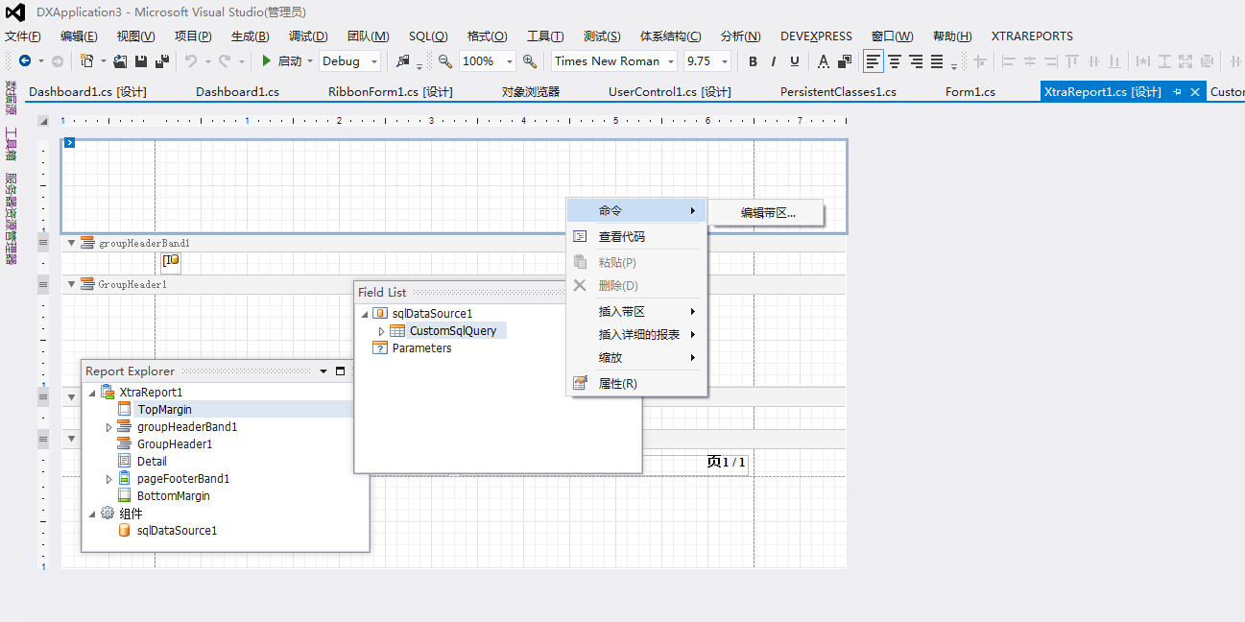
Task: Close the XtraReport1.cs [设计] tab
Action: coord(1195,92)
